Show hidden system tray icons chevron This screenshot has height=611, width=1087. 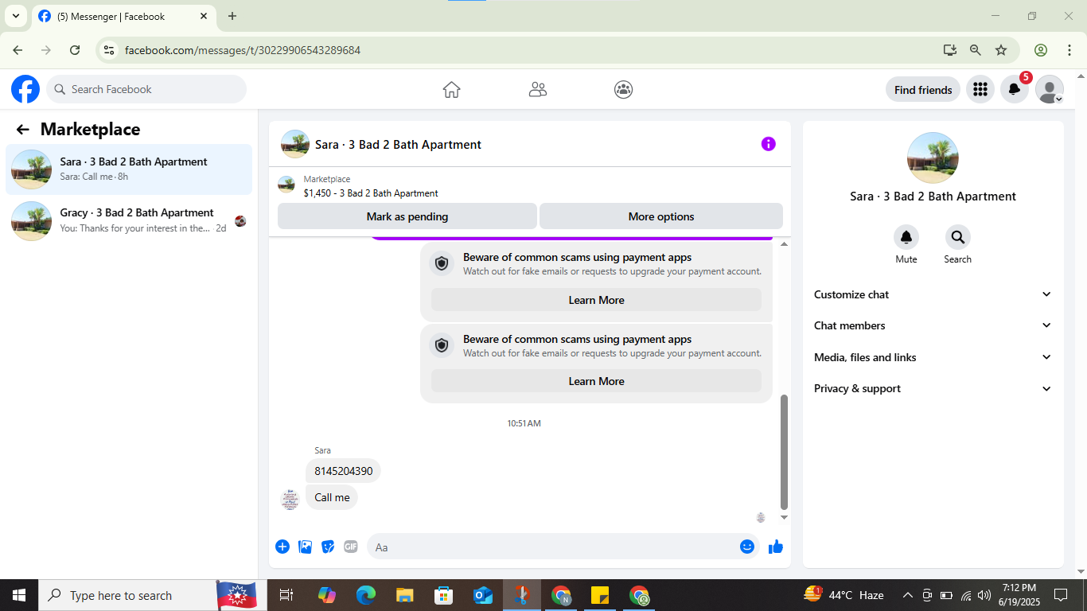pos(907,595)
